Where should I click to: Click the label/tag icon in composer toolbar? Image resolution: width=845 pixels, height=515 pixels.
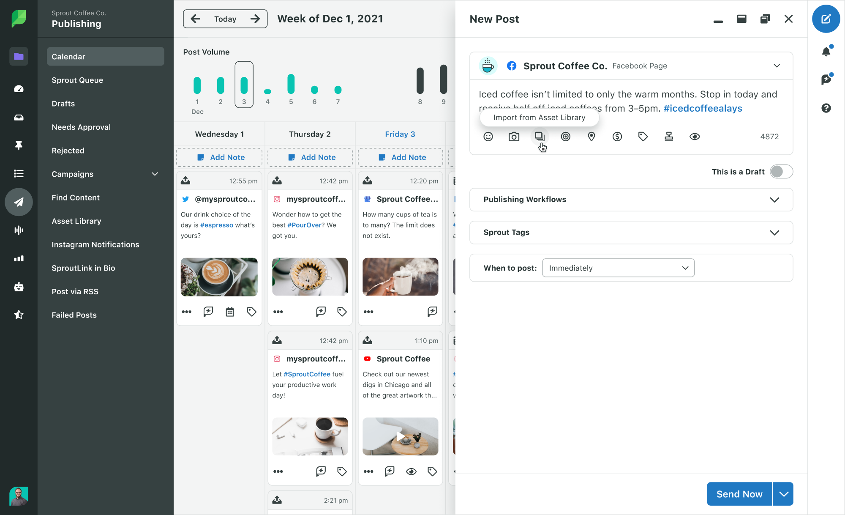[x=643, y=137]
